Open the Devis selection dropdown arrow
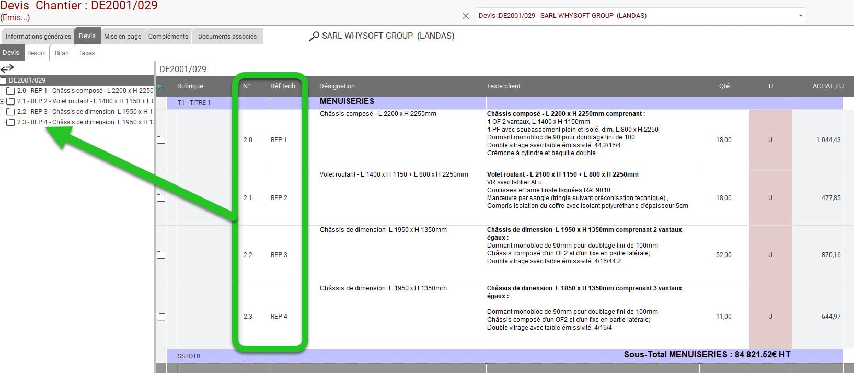Viewport: 854px width, 373px height. pyautogui.click(x=800, y=16)
